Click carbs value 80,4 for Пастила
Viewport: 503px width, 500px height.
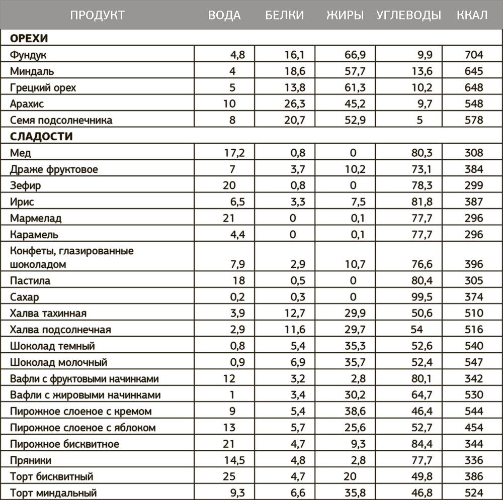[422, 281]
